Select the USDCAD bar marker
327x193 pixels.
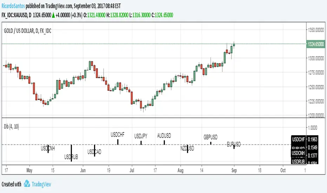coord(95,150)
